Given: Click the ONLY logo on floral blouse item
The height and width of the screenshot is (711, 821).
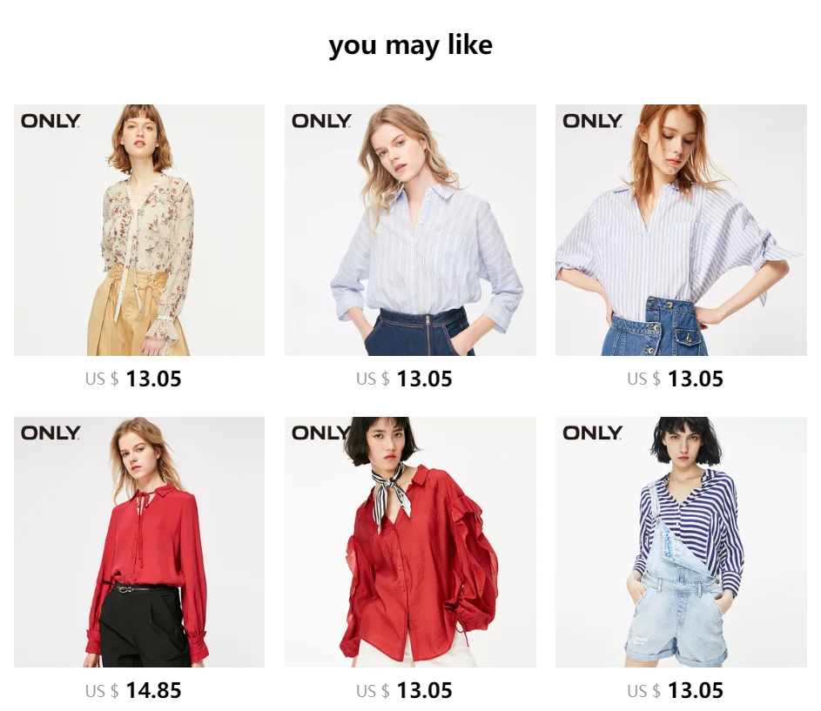Looking at the screenshot, I should (50, 121).
